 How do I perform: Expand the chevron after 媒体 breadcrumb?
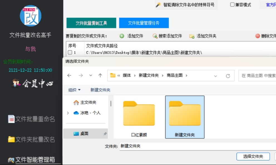[135, 75]
